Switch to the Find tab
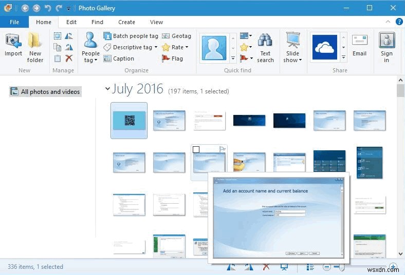This screenshot has width=405, height=275. pos(97,22)
